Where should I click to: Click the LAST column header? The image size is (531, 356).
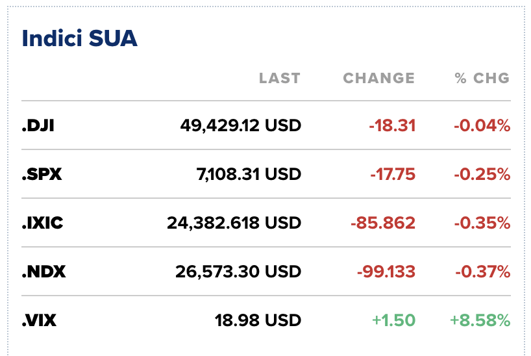[280, 79]
